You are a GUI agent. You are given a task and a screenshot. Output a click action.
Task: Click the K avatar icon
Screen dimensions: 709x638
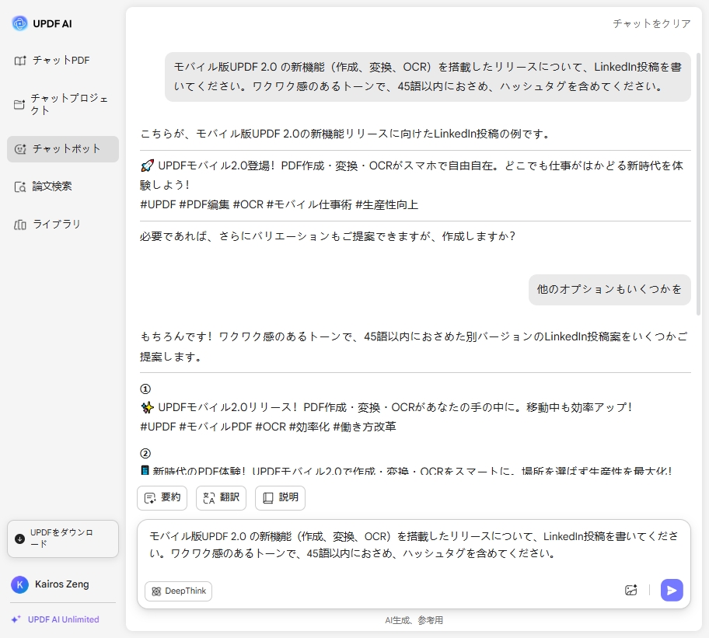click(20, 584)
